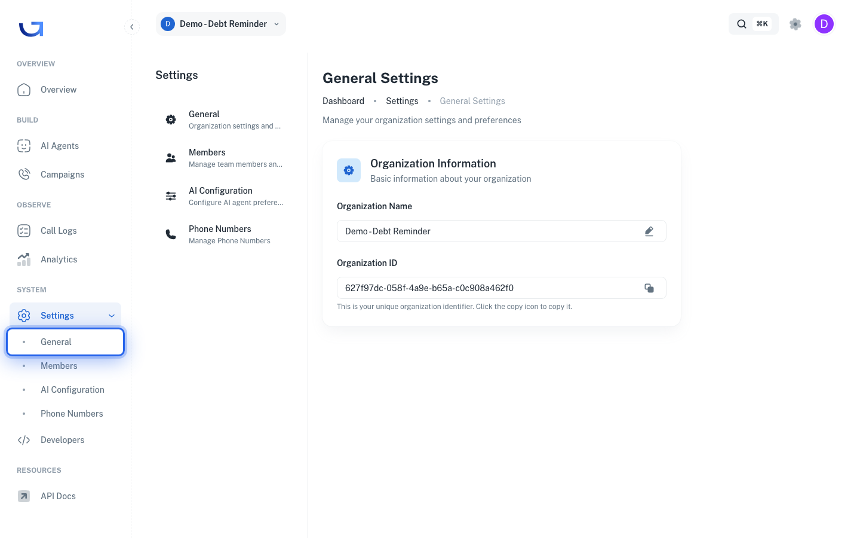Click the AI Agents robot face icon
The image size is (860, 538).
coord(24,146)
